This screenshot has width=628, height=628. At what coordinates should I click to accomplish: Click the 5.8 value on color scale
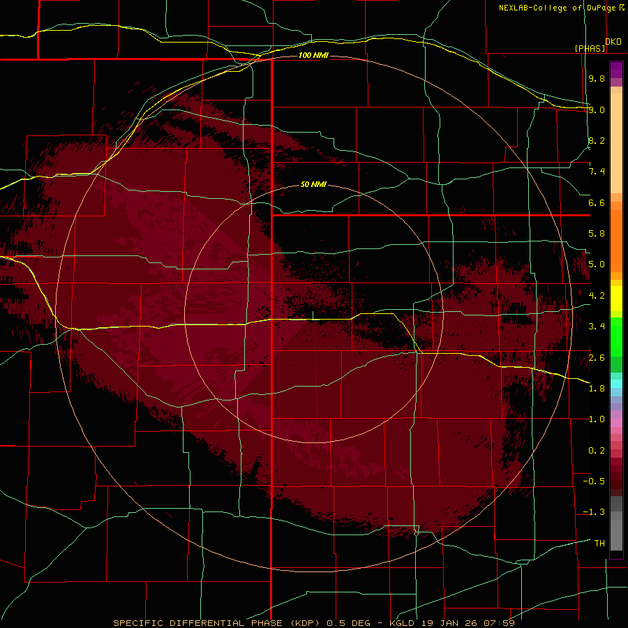coord(597,234)
